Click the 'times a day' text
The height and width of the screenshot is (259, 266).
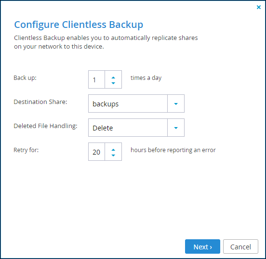pyautogui.click(x=146, y=78)
